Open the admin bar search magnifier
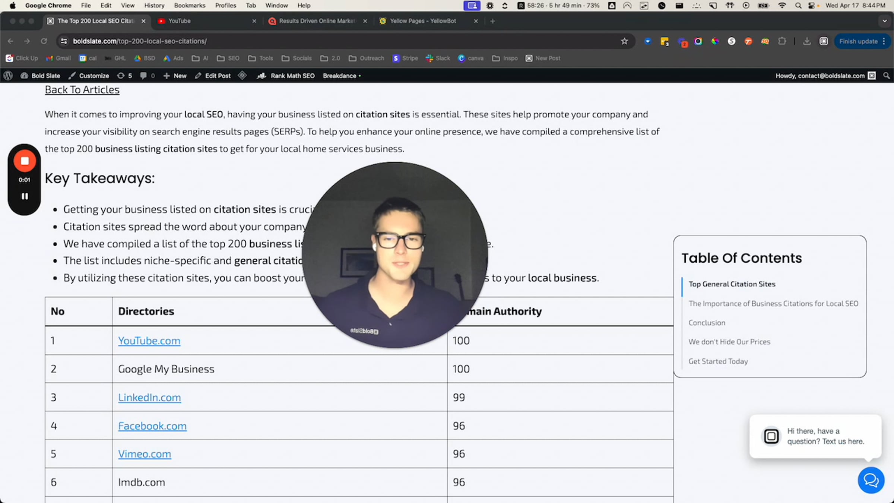The height and width of the screenshot is (503, 894). point(887,76)
